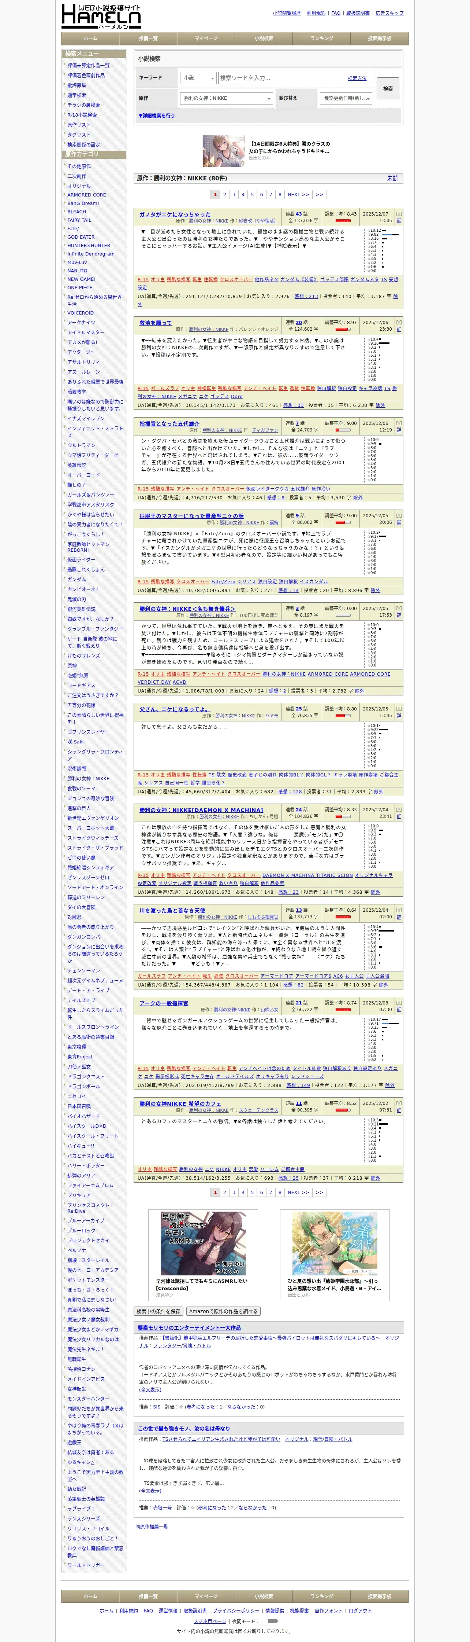Toggle the 夜間モード switch in the footer
Image resolution: width=470 pixels, height=1642 pixels.
click(x=273, y=1620)
